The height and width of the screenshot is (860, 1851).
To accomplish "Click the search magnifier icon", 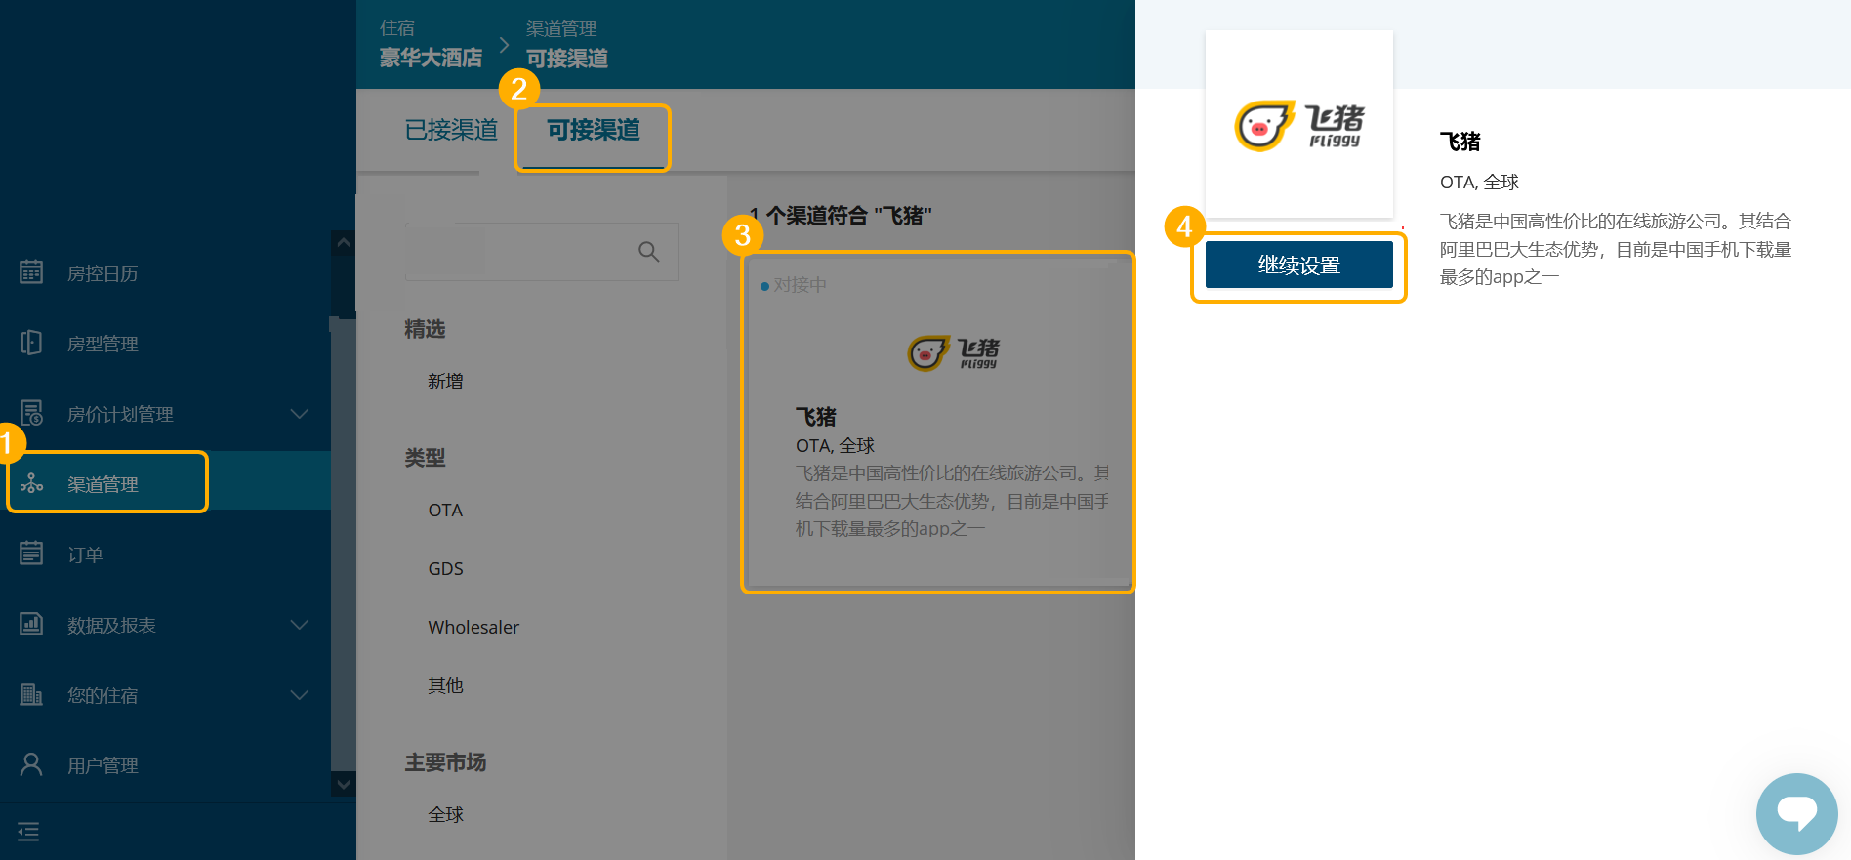I will 648,252.
